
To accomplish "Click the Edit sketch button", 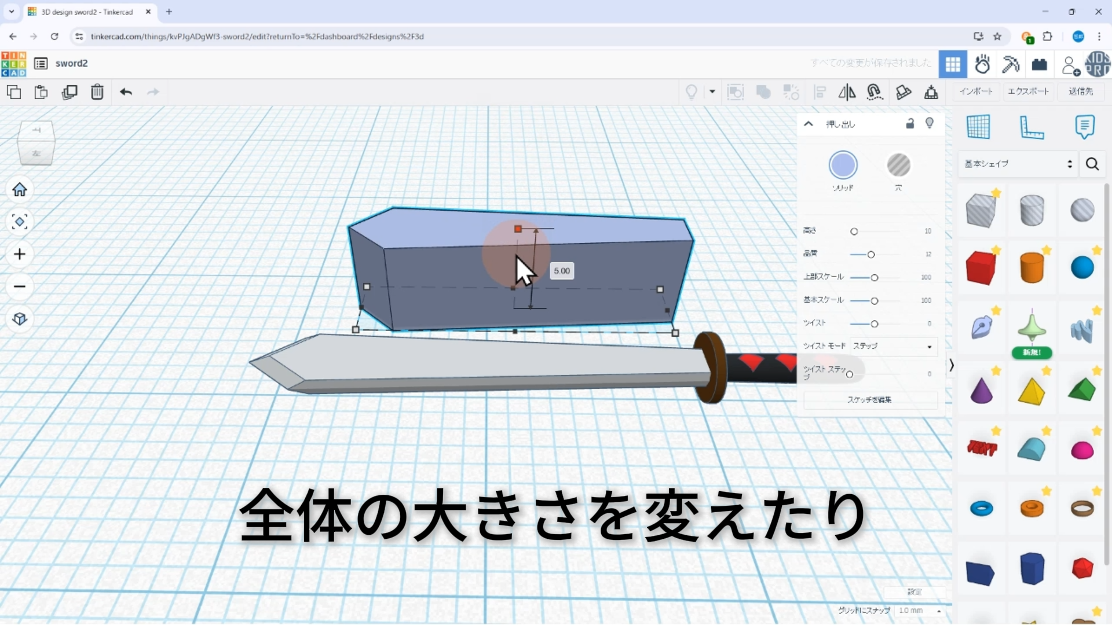I will [x=870, y=400].
